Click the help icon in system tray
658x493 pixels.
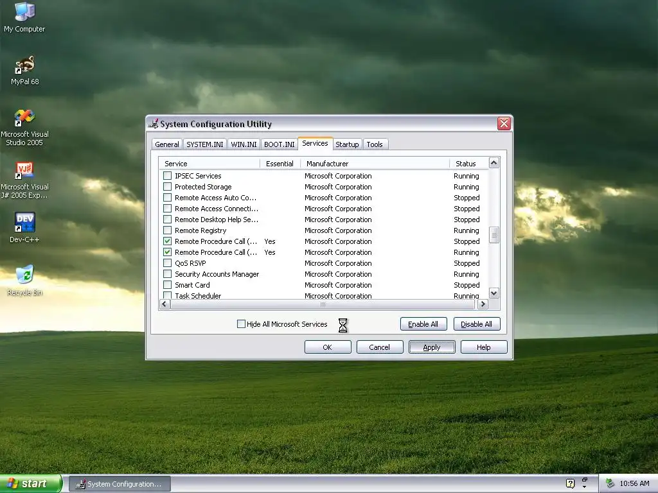tap(570, 483)
